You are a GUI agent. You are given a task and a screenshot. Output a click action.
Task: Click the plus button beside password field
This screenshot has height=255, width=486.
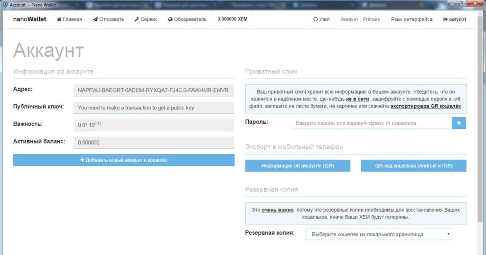coord(459,123)
